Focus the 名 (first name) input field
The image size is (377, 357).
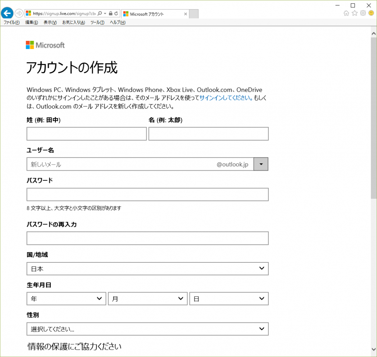(x=208, y=134)
